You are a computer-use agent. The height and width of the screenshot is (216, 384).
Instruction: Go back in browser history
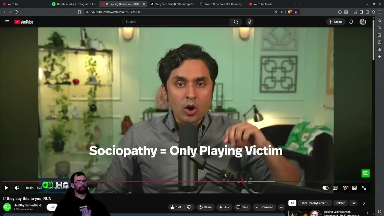(4, 12)
